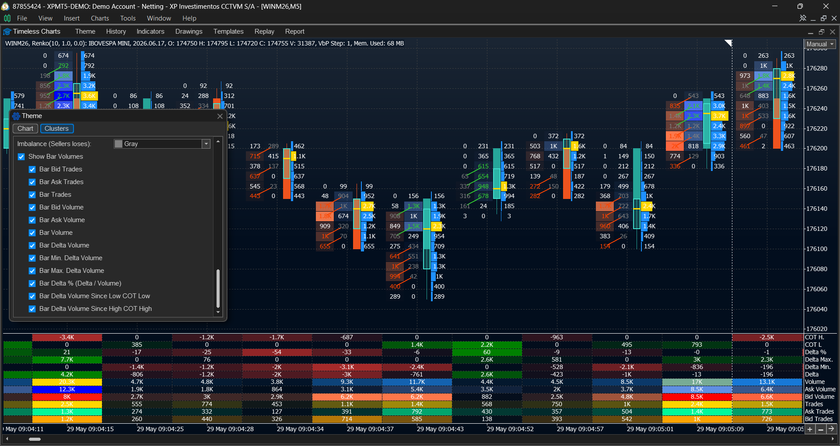Open the Tools menu
840x446 pixels.
(x=128, y=18)
